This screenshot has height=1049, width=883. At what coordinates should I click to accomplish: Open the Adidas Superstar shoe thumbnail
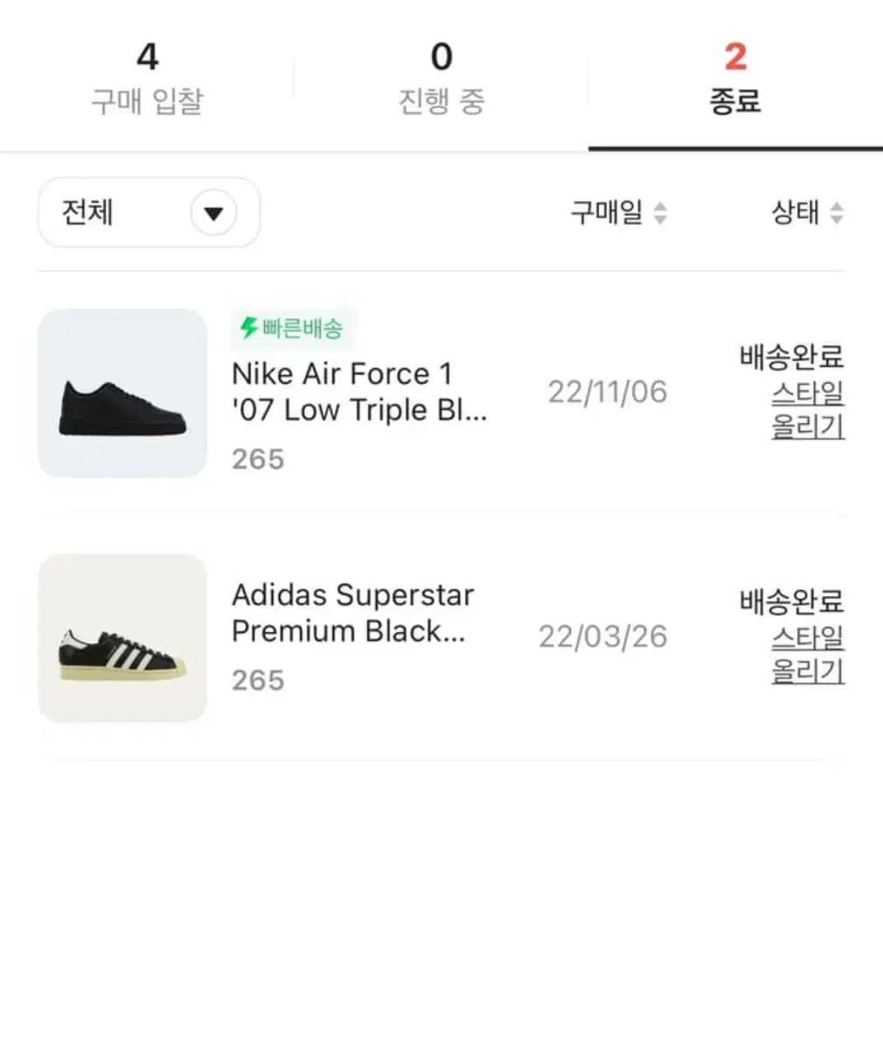122,638
